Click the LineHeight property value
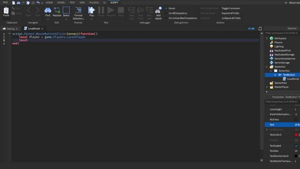This screenshot has height=169, width=300. pyautogui.click(x=295, y=109)
